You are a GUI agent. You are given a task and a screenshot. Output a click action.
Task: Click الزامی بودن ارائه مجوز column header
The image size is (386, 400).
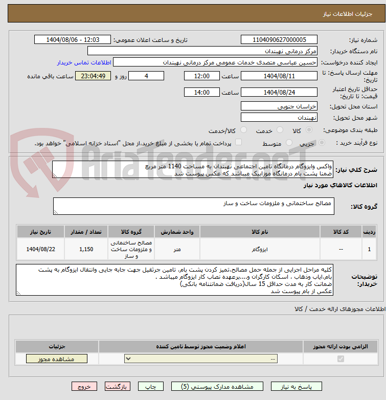(x=340, y=346)
